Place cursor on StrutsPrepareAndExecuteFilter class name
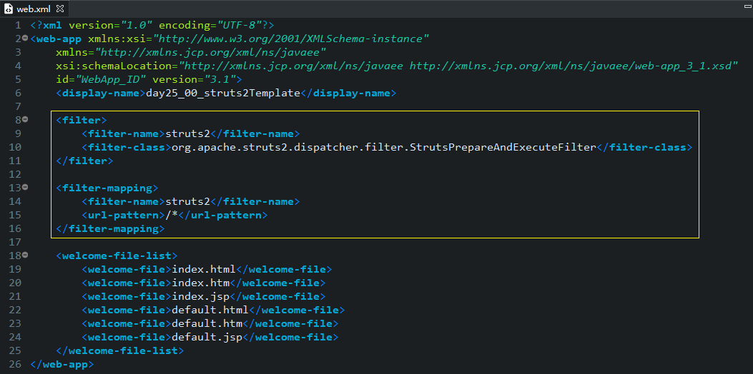Image resolution: width=753 pixels, height=374 pixels. point(502,147)
